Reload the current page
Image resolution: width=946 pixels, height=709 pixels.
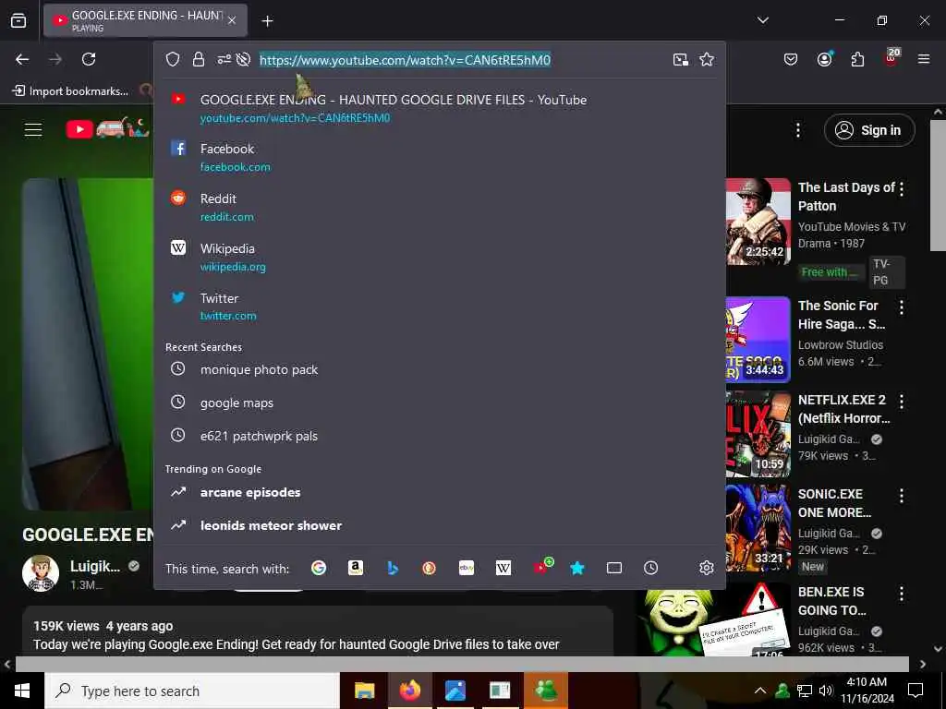89,59
